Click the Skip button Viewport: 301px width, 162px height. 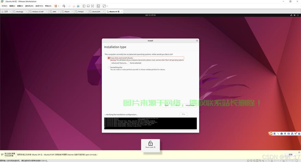(x=184, y=114)
